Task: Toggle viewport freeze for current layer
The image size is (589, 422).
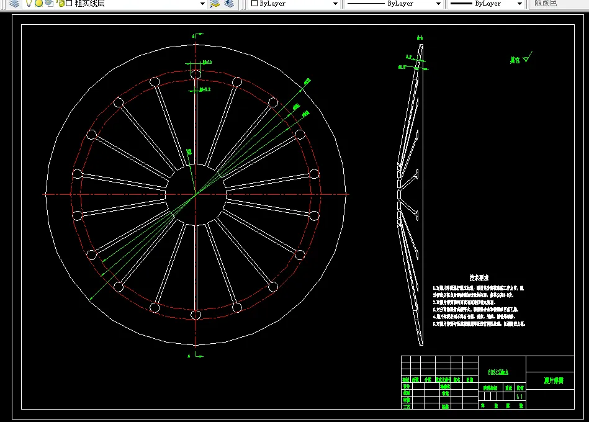Action: coord(48,3)
